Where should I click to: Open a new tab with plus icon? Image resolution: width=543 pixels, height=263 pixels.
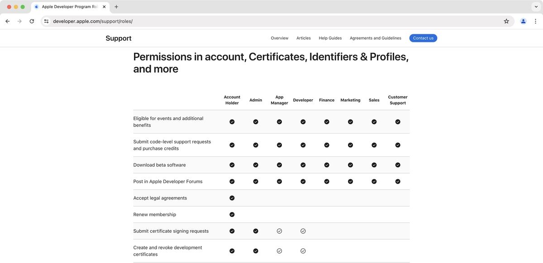point(116,7)
